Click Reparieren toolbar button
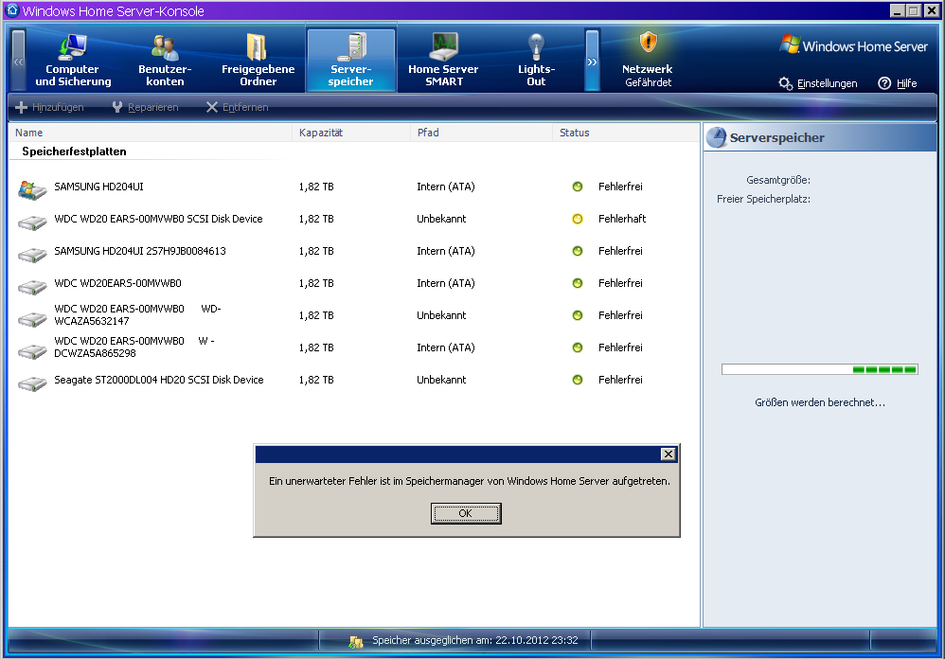The height and width of the screenshot is (659, 945). coord(145,107)
